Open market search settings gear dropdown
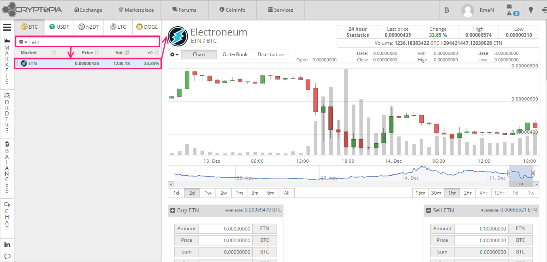 click(23, 42)
